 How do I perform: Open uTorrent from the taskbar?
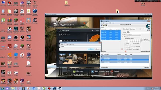[x=44, y=88]
